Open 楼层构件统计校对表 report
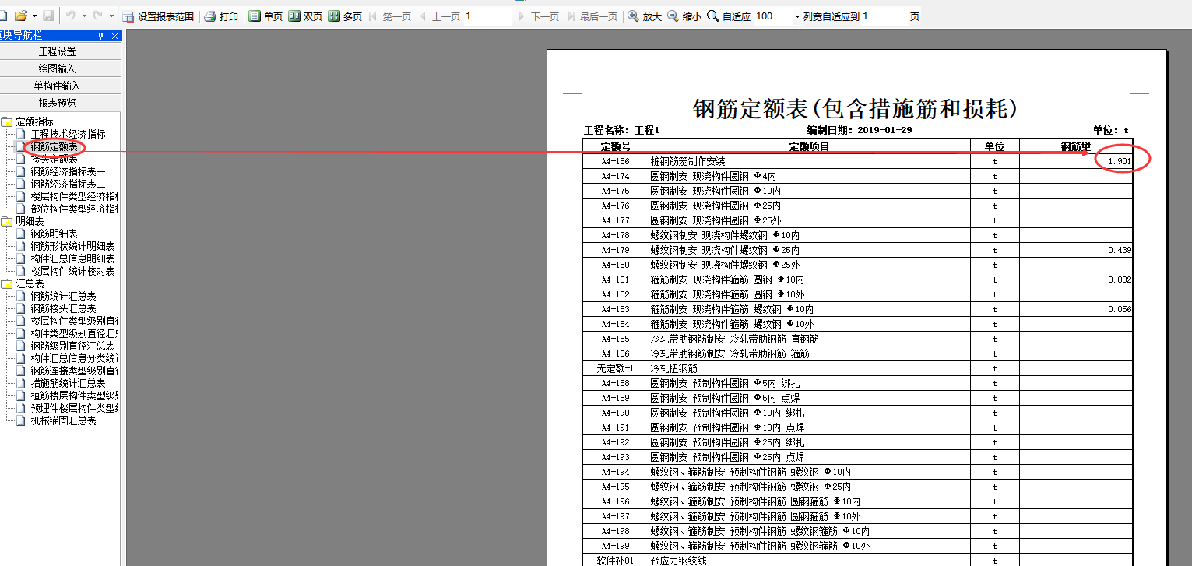Viewport: 1192px width, 566px height. pos(72,271)
